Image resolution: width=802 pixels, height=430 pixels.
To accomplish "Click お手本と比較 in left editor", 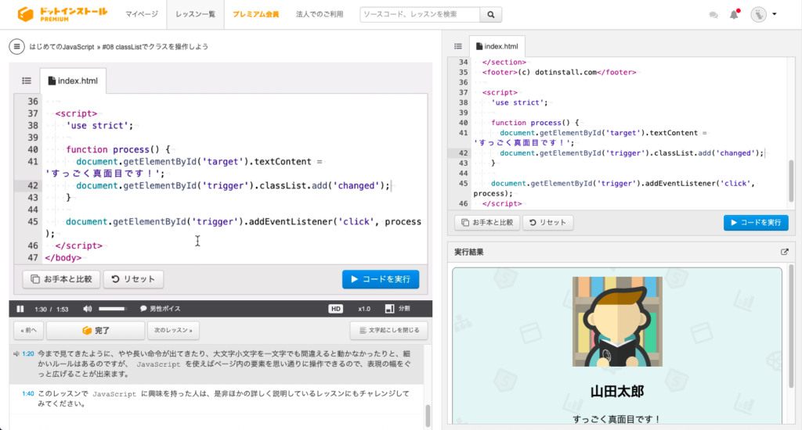I will tap(61, 279).
